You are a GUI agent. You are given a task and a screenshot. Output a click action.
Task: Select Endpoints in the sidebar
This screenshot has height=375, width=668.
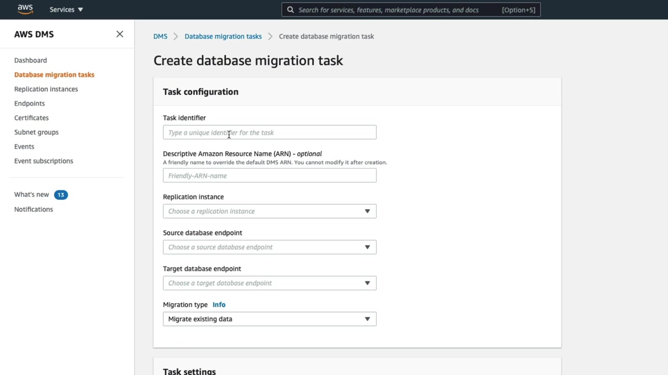(x=29, y=104)
